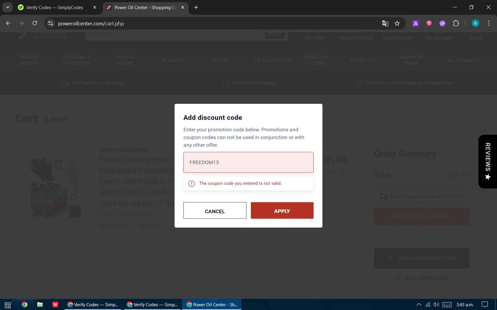Click the uBlock shield extension icon
The height and width of the screenshot is (310, 497).
pos(429,23)
